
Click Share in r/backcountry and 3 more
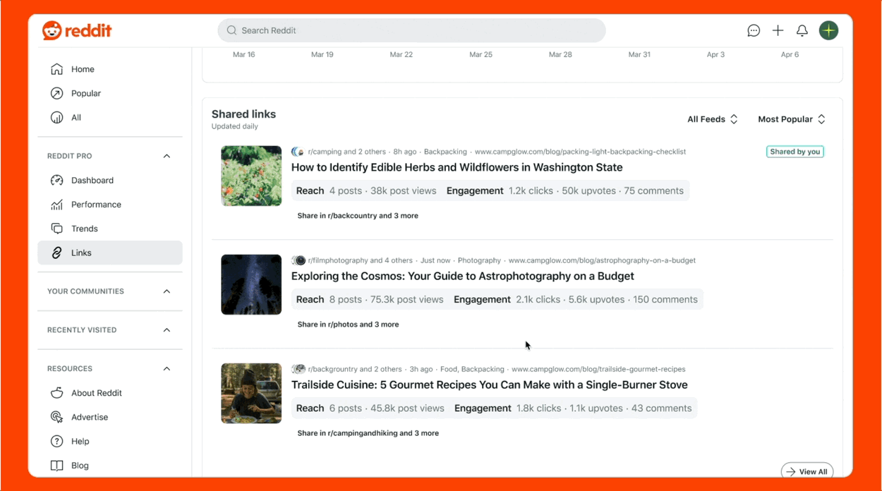[x=358, y=216]
